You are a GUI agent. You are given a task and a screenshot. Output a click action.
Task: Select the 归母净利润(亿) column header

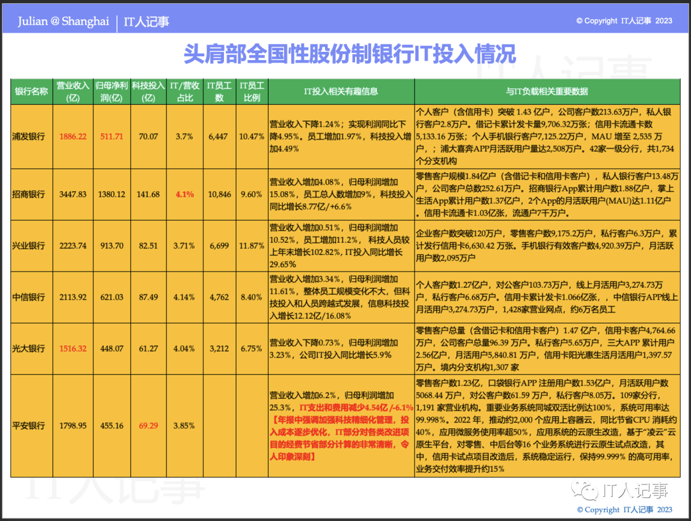tap(111, 91)
